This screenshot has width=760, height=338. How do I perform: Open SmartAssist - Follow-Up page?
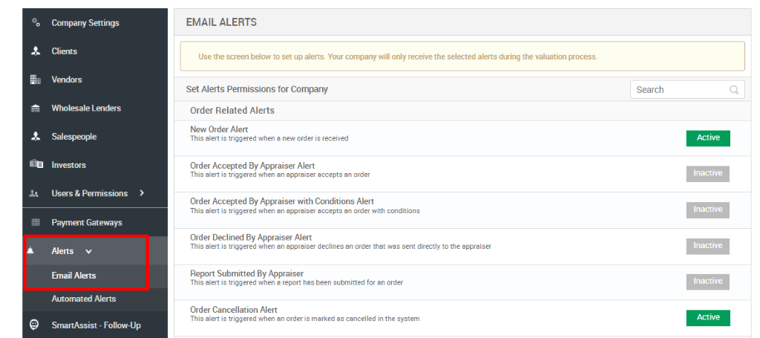96,325
